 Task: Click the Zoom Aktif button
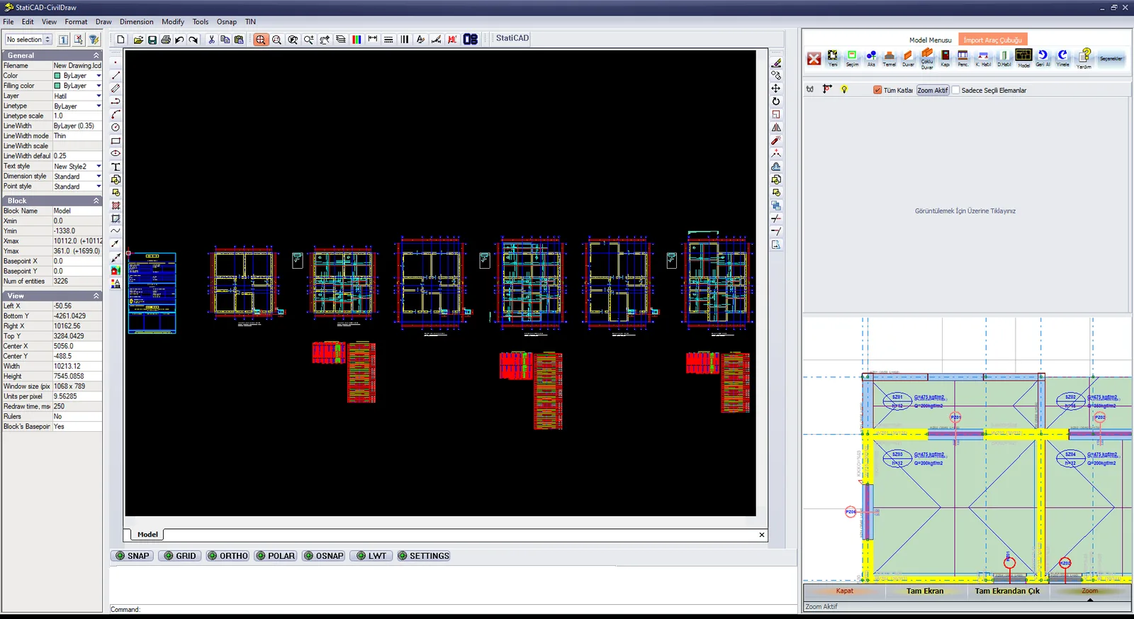[933, 90]
